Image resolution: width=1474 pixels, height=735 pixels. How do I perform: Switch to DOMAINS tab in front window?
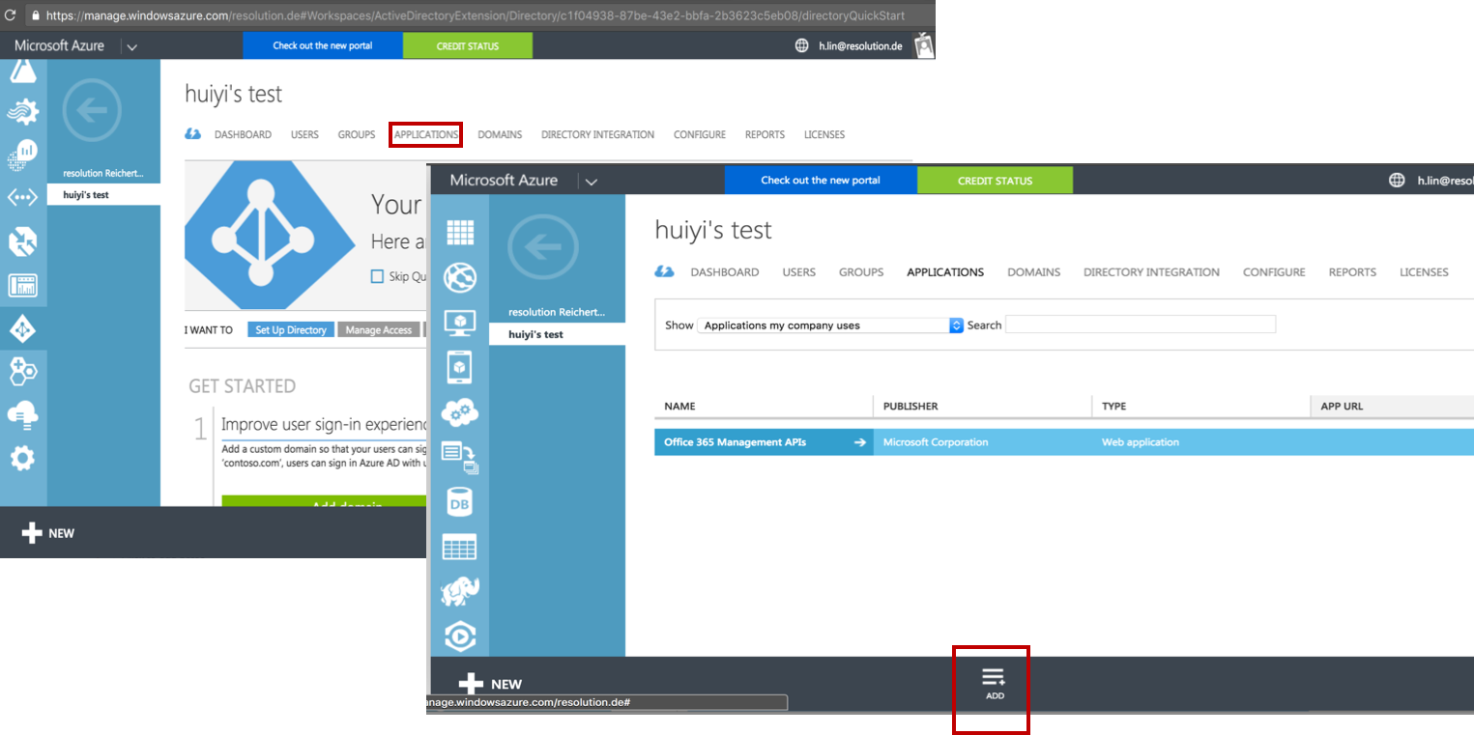pyautogui.click(x=1033, y=272)
